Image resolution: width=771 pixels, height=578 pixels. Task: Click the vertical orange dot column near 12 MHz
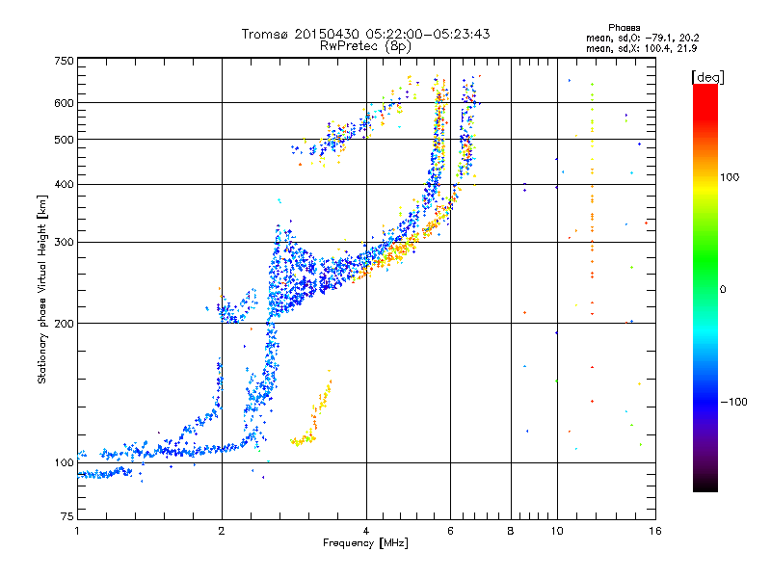[592, 244]
